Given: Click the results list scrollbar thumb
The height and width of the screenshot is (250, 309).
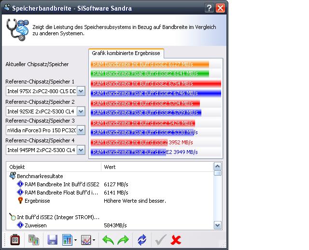Looking at the screenshot, I should coord(218,173).
